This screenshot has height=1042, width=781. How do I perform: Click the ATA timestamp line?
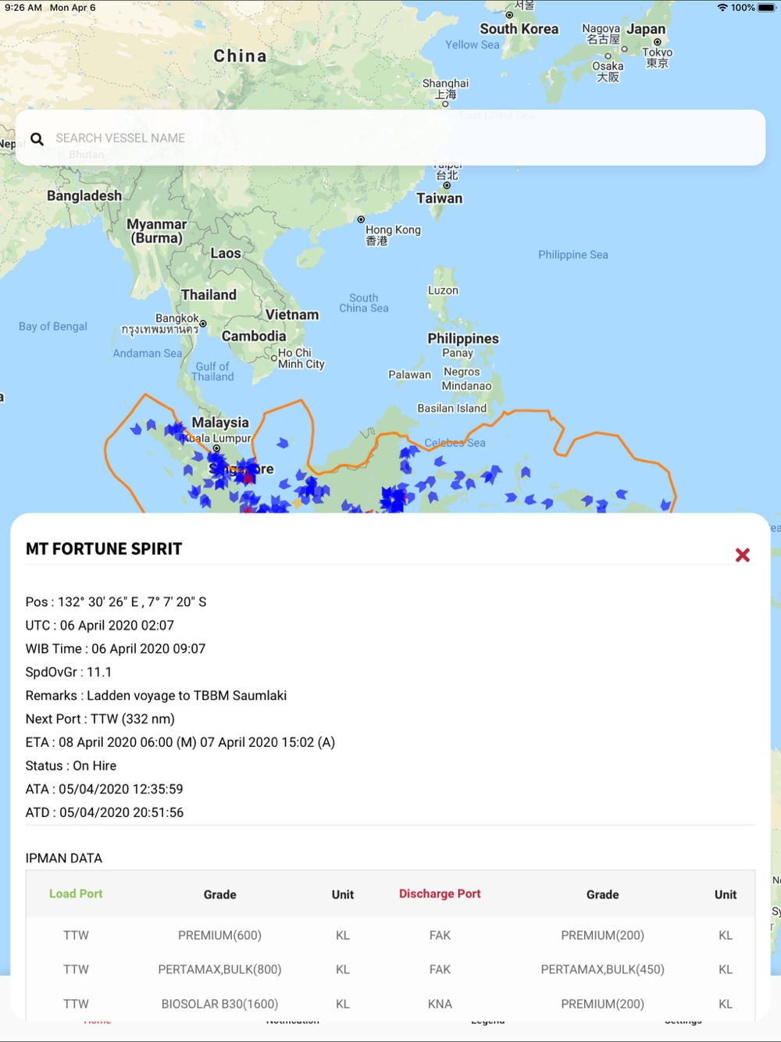coord(105,789)
